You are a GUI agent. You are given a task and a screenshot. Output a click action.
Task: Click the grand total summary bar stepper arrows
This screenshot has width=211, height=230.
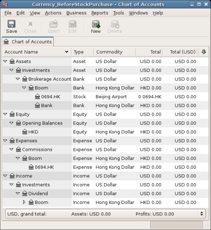click(201, 214)
